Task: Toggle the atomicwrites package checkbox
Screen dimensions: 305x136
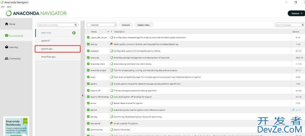Action: tap(88, 130)
